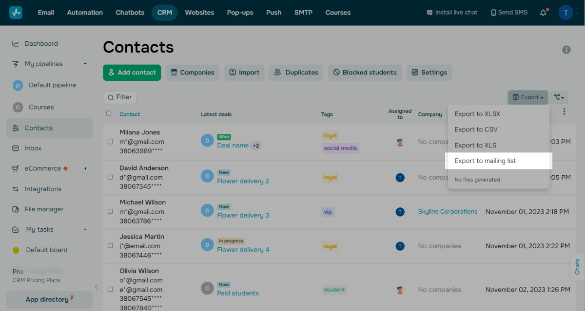Screen dimensions: 585x311
Task: Open the notifications bell
Action: coord(543,13)
